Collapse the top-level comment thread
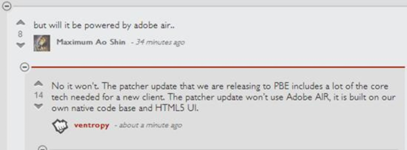407x150 pixels. coord(6,6)
